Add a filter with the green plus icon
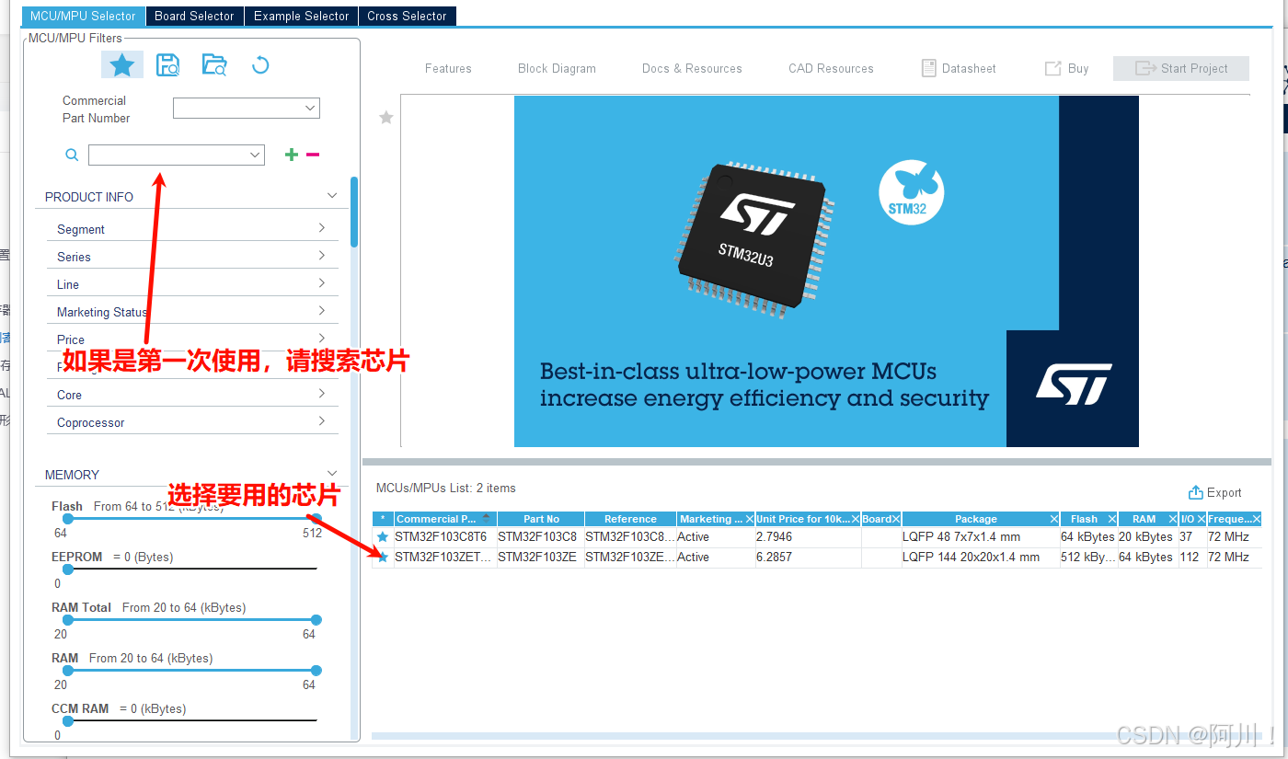Screen dimensions: 1288x759 291,155
